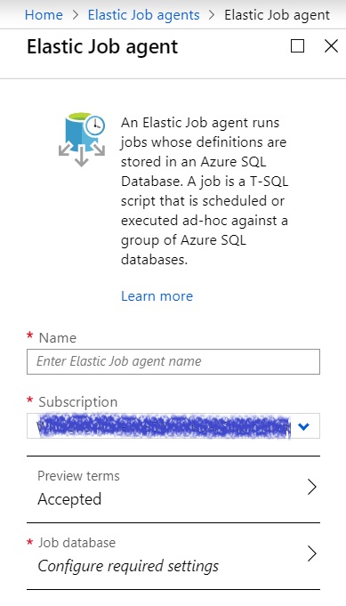This screenshot has height=606, width=346.
Task: Click the first breadcrumb separator chevron
Action: point(76,15)
